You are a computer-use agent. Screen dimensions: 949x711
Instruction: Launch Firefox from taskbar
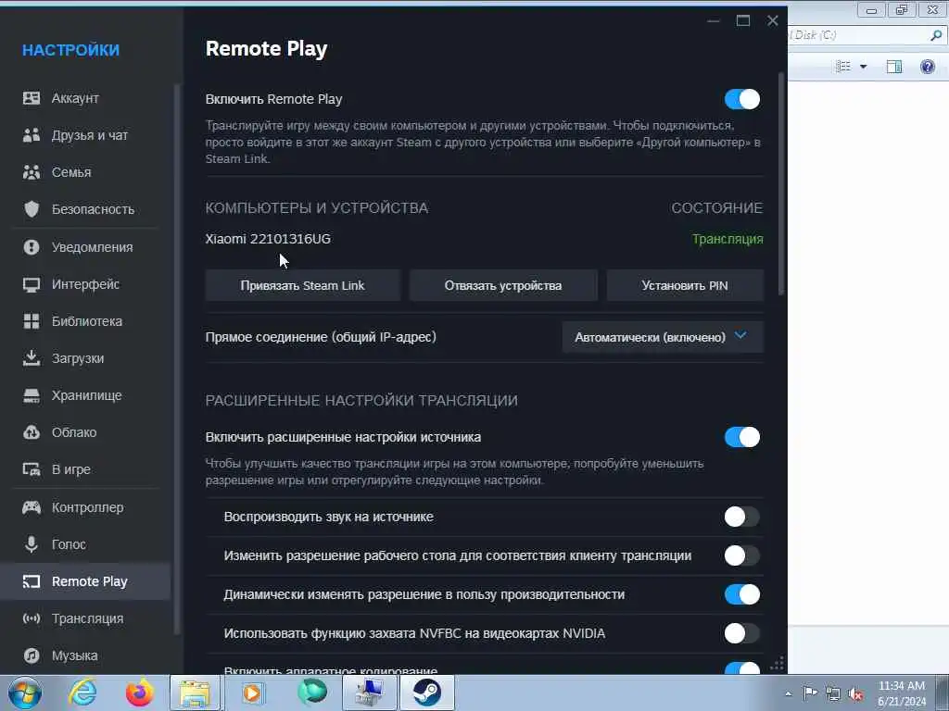(139, 692)
